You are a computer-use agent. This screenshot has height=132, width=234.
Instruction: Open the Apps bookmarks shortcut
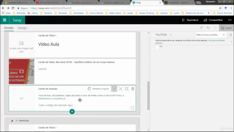[x=6, y=13]
